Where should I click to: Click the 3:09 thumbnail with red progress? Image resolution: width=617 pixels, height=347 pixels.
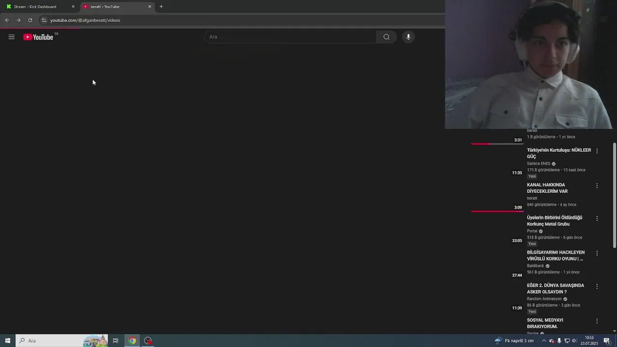point(497,197)
